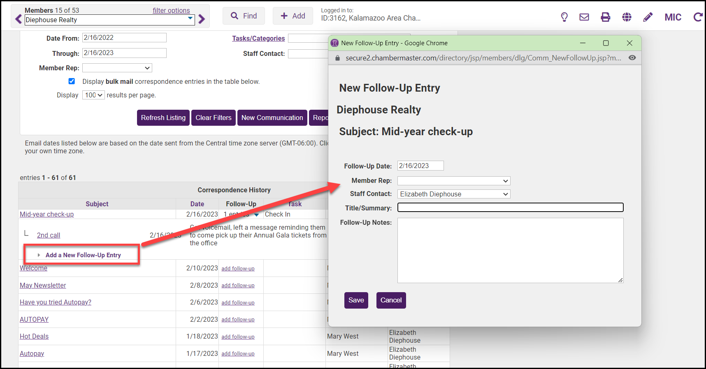This screenshot has width=706, height=369.
Task: Click into the Title/Summary text field
Action: pos(510,208)
